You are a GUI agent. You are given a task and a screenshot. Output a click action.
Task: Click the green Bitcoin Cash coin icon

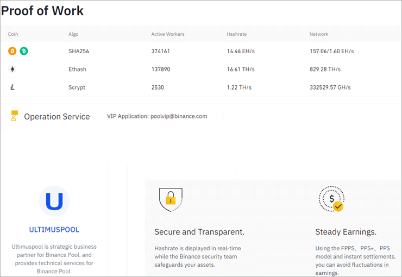pos(24,51)
